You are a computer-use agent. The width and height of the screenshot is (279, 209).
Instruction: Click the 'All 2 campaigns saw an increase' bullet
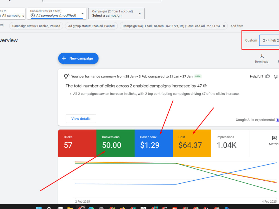(156, 94)
